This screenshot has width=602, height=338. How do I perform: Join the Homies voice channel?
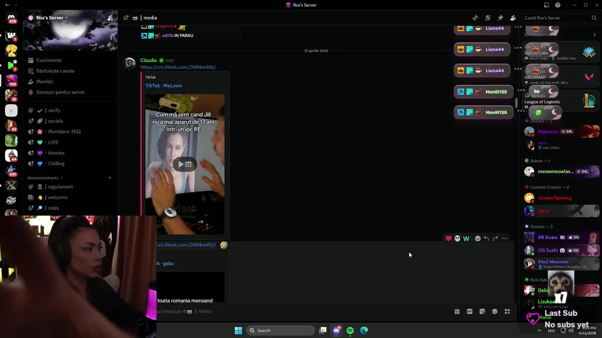tap(56, 153)
